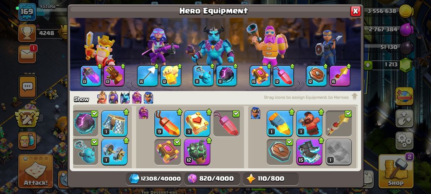This screenshot has height=194, width=431.
Task: Select the Electro Boots level 15 equipment
Action: 309,152
